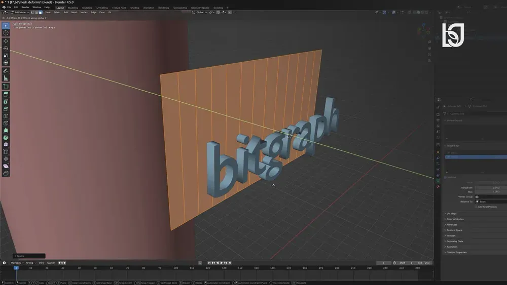This screenshot has width=507, height=285.
Task: Open the Object Data properties tab
Action: coord(438,181)
